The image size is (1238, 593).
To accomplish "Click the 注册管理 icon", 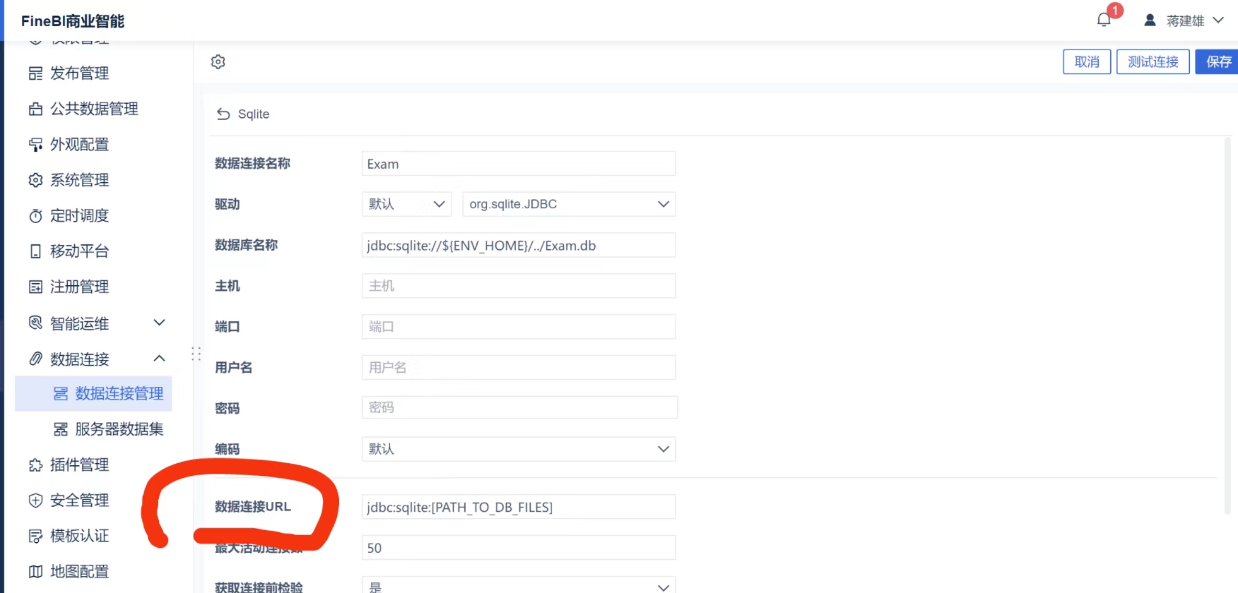I will [x=36, y=287].
